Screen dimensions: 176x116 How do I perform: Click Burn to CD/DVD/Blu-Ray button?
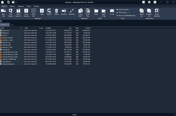tap(126, 16)
